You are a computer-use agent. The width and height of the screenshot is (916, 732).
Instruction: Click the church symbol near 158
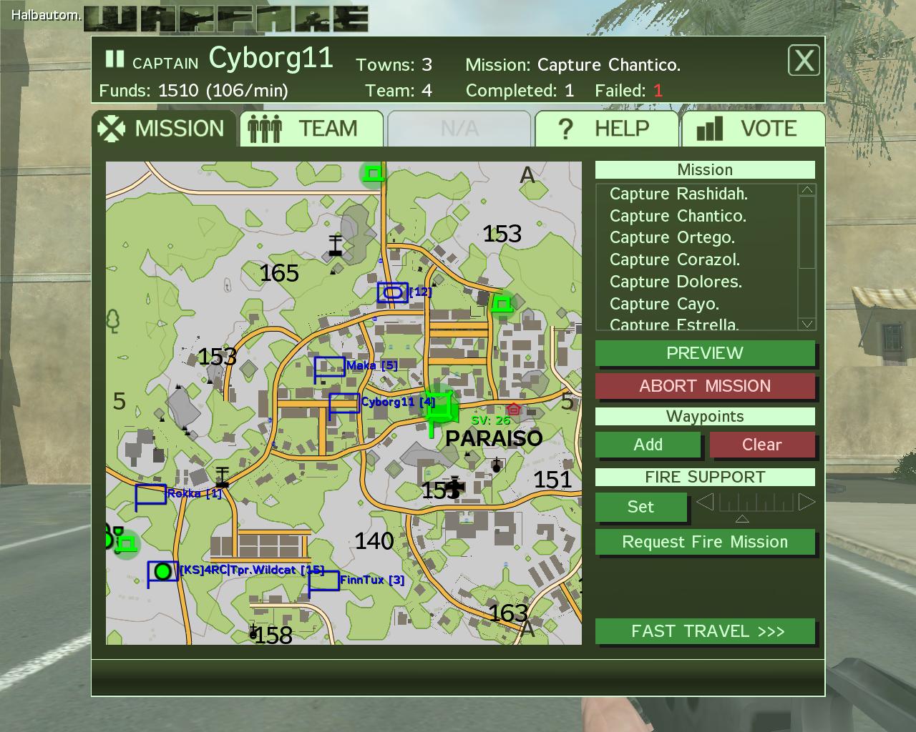[x=253, y=631]
